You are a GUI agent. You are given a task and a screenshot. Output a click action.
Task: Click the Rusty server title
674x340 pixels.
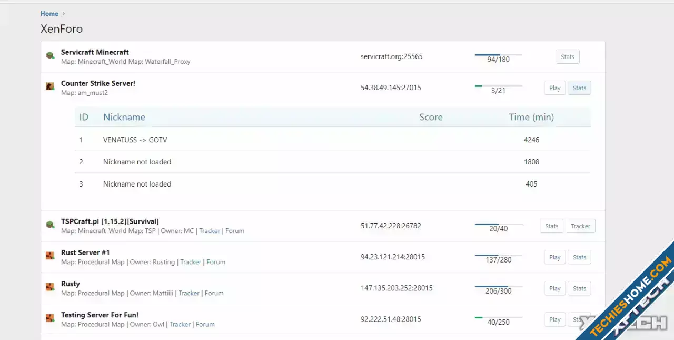coord(71,284)
